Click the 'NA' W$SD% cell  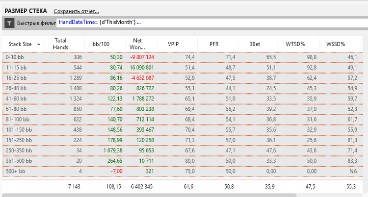353,171
